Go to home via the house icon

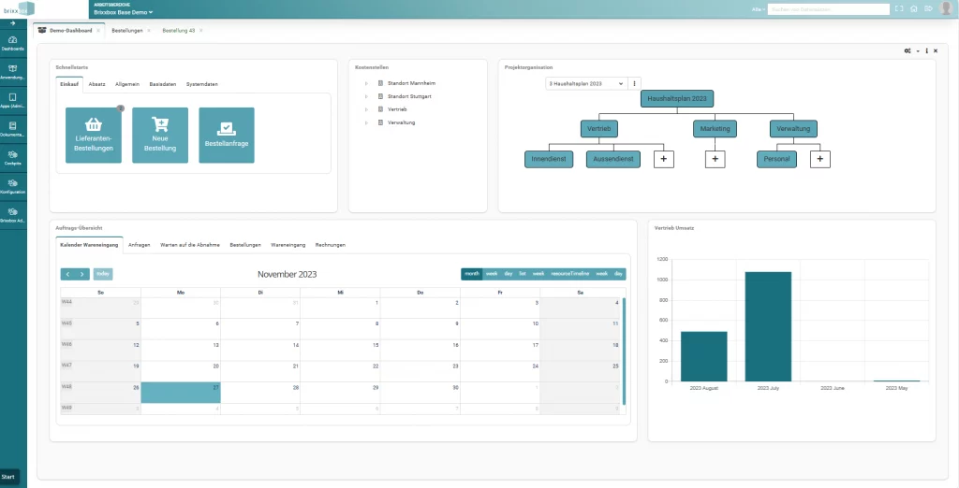click(914, 9)
